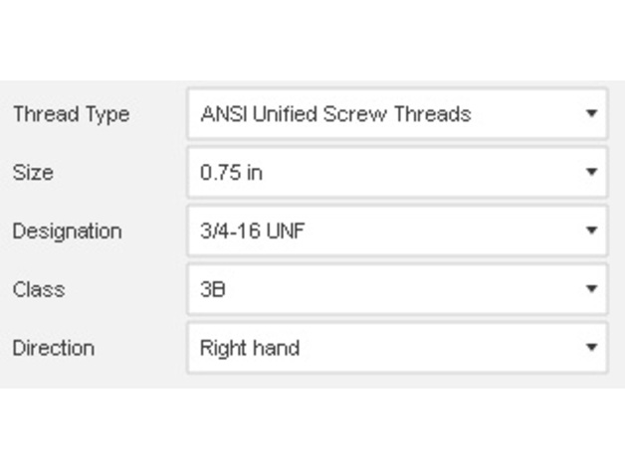This screenshot has width=625, height=469.
Task: Click the Thread Type dropdown arrow
Action: [592, 114]
